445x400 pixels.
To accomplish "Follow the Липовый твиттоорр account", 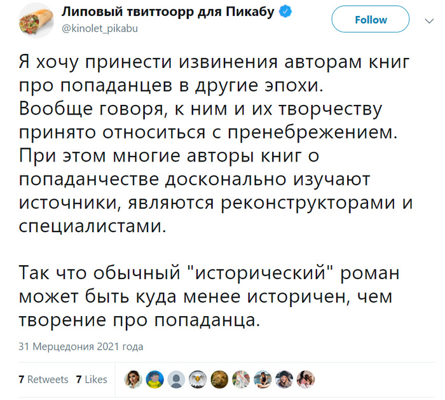I will coord(371,19).
